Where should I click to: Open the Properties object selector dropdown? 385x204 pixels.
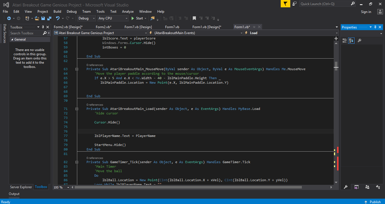pos(381,34)
